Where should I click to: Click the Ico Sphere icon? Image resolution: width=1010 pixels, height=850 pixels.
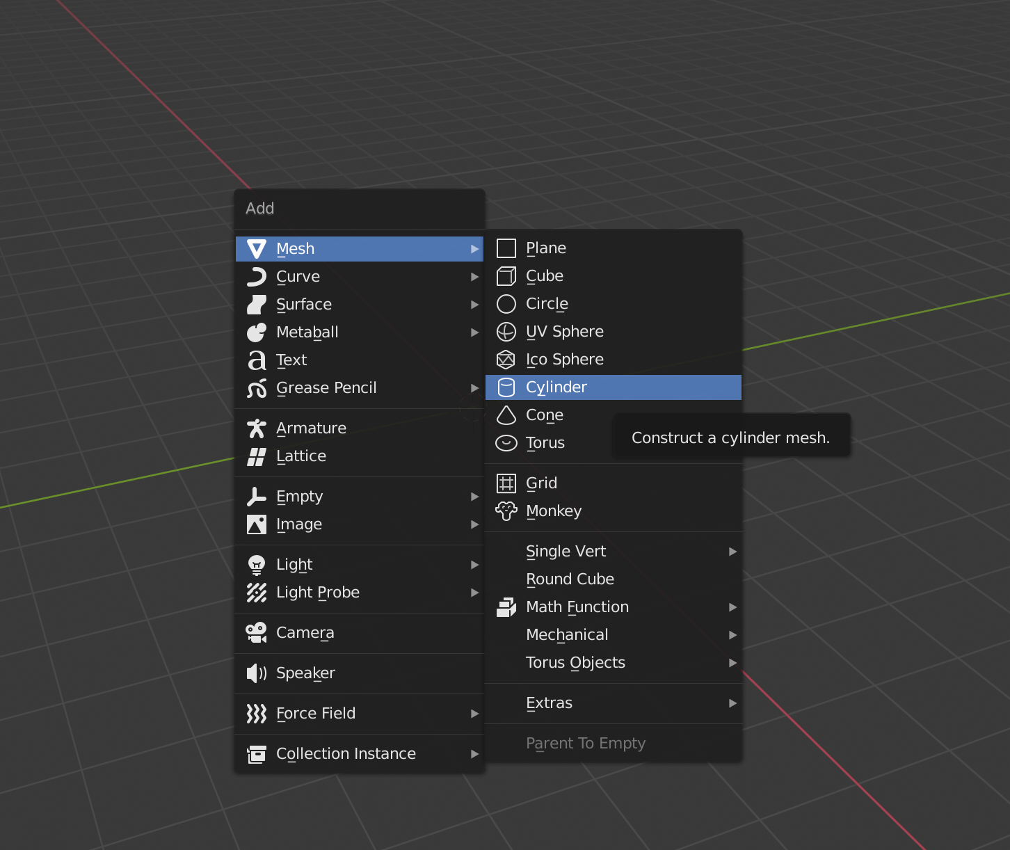pos(506,360)
